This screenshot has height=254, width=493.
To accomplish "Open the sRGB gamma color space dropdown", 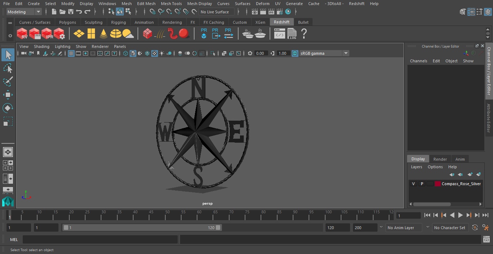I will (x=324, y=53).
